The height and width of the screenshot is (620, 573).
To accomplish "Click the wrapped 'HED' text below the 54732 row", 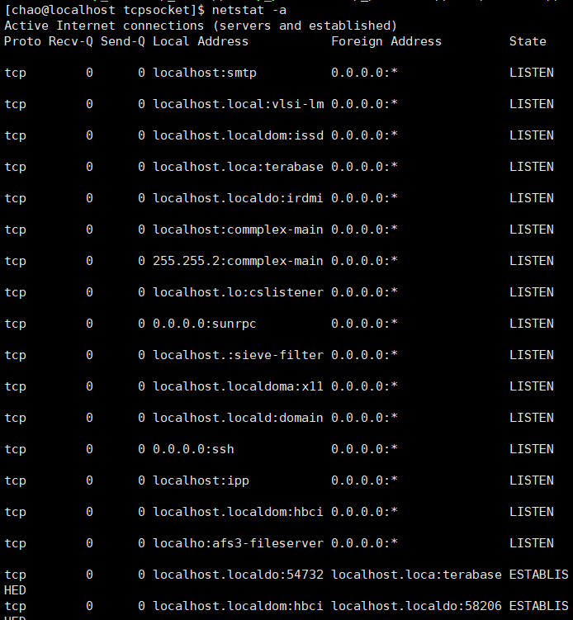I will point(15,590).
